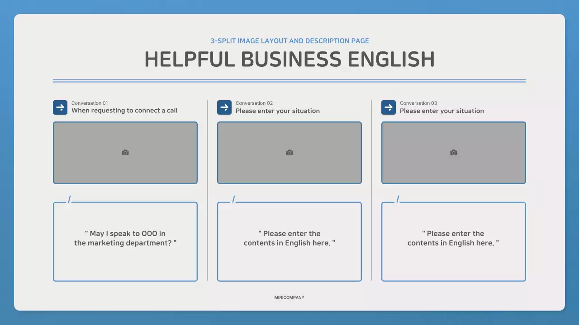Click the arrow icon beside Conversation 03
Image resolution: width=579 pixels, height=325 pixels.
[389, 107]
